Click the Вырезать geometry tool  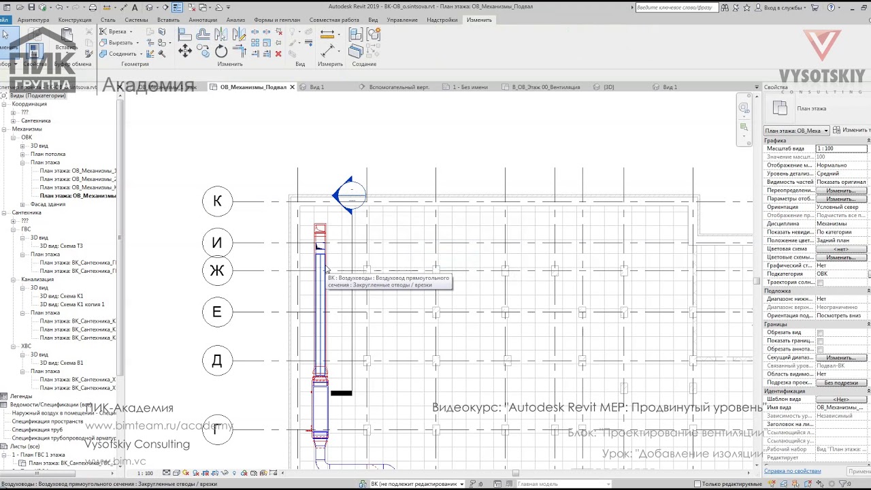coord(117,42)
